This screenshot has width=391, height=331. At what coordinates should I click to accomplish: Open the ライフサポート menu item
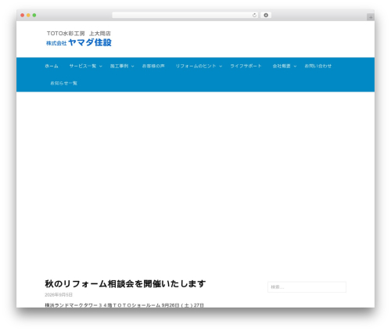click(246, 66)
